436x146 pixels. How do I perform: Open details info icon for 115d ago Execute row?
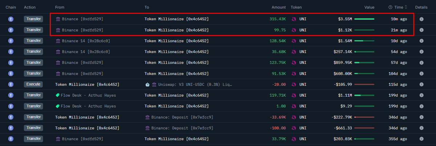pyautogui.click(x=421, y=84)
